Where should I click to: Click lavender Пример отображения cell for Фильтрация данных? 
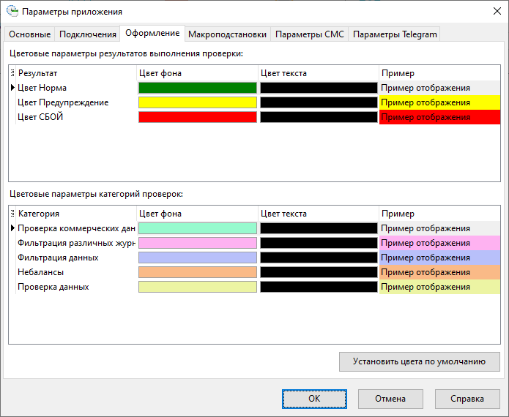coord(439,258)
